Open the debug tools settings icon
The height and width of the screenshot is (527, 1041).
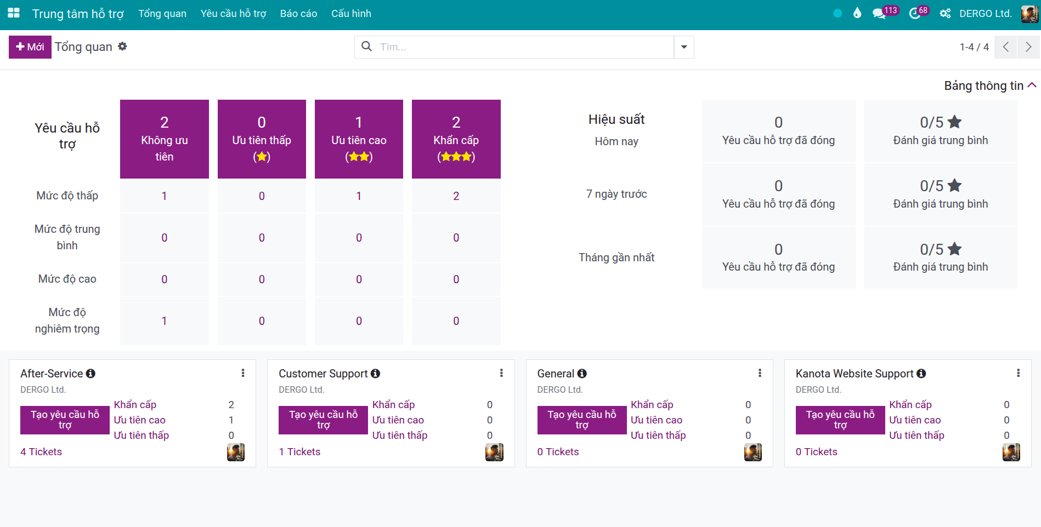[945, 14]
